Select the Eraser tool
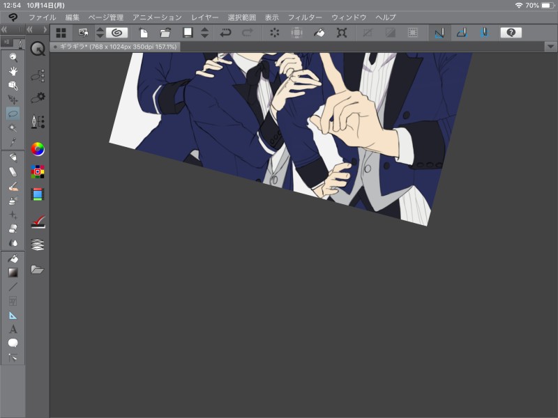Viewport: 558px width, 418px height. (13, 229)
